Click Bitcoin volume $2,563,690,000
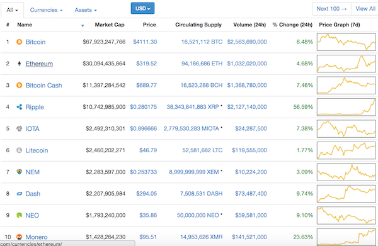Screen dimensions: 378x246 (x=247, y=42)
